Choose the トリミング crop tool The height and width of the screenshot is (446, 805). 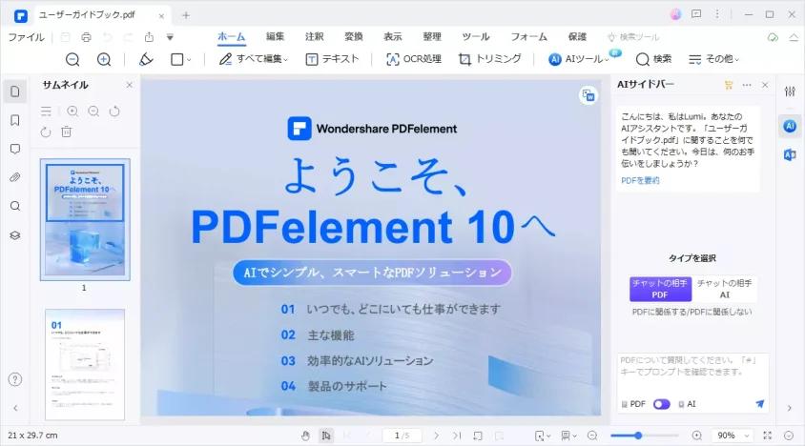pos(490,59)
